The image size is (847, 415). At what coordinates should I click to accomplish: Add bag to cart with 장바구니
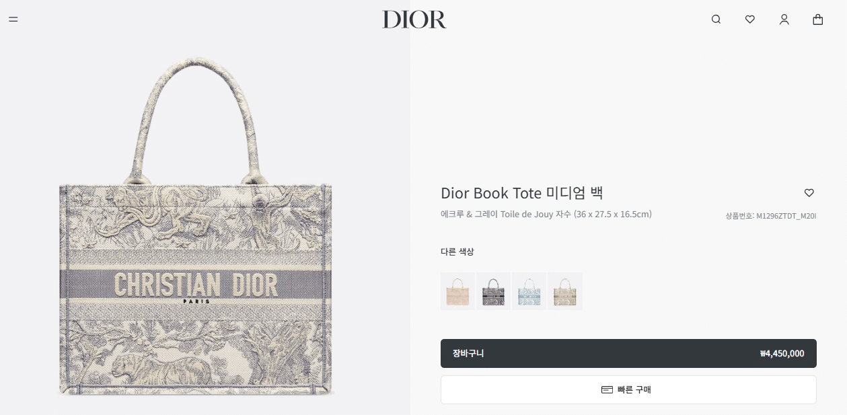click(x=628, y=353)
